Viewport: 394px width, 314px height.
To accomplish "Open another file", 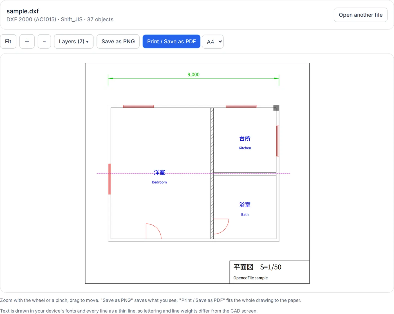I will click(x=361, y=15).
